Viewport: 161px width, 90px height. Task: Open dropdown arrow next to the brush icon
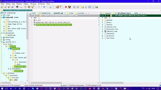35,7
